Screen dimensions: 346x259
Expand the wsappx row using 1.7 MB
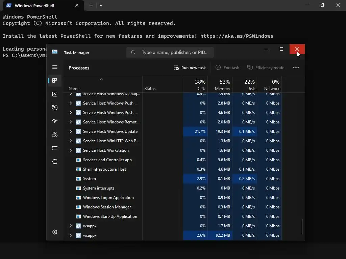pyautogui.click(x=71, y=226)
